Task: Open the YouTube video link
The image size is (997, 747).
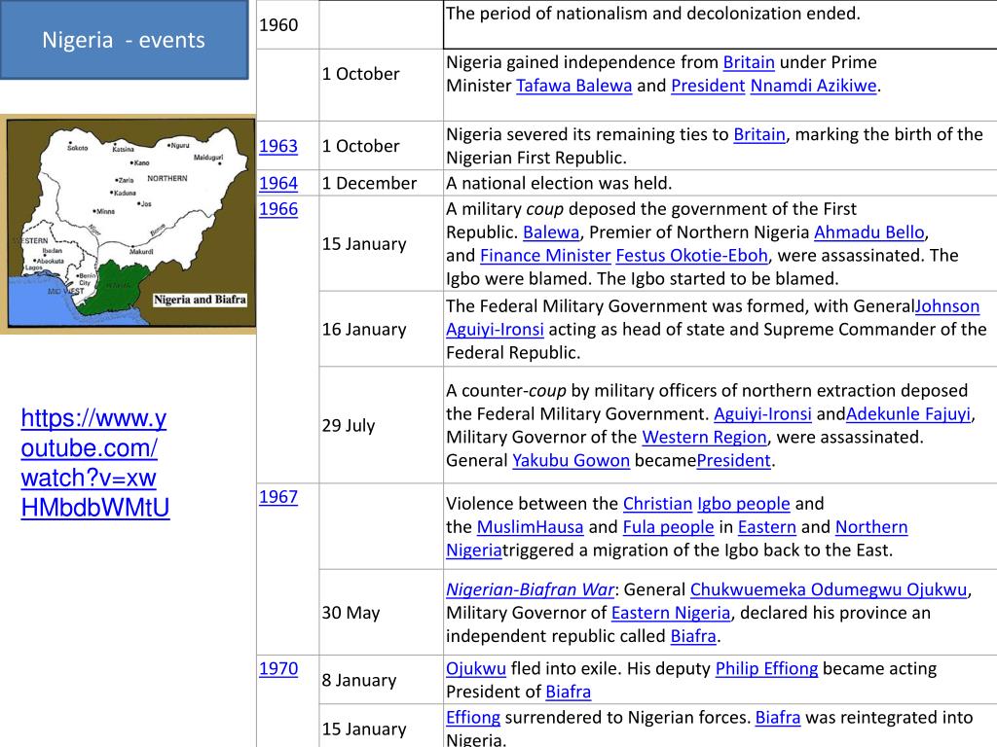Action: [x=95, y=462]
